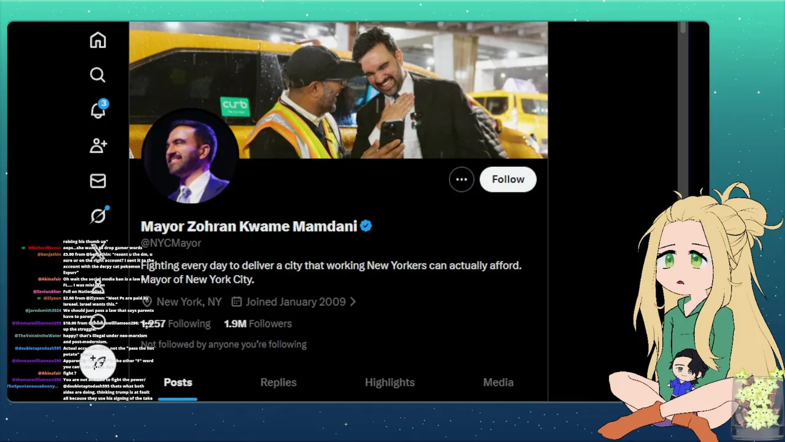Open the taxi banner header image
Screen dimensions: 785x442
click(x=338, y=90)
